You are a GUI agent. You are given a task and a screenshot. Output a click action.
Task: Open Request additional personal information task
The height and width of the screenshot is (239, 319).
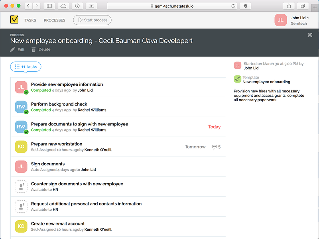[118, 207]
